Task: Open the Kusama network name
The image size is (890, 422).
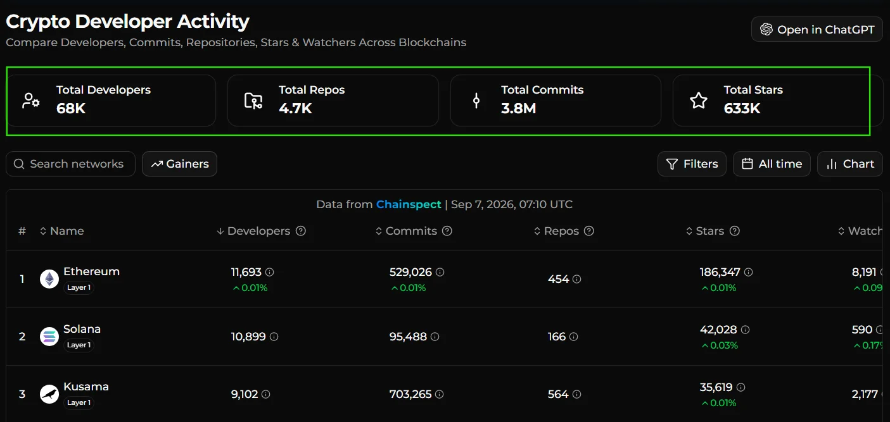Action: tap(86, 387)
